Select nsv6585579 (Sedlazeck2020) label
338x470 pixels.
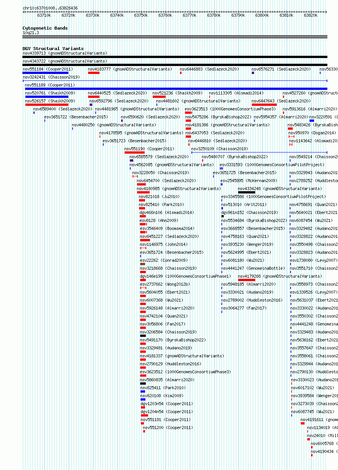click(159, 157)
